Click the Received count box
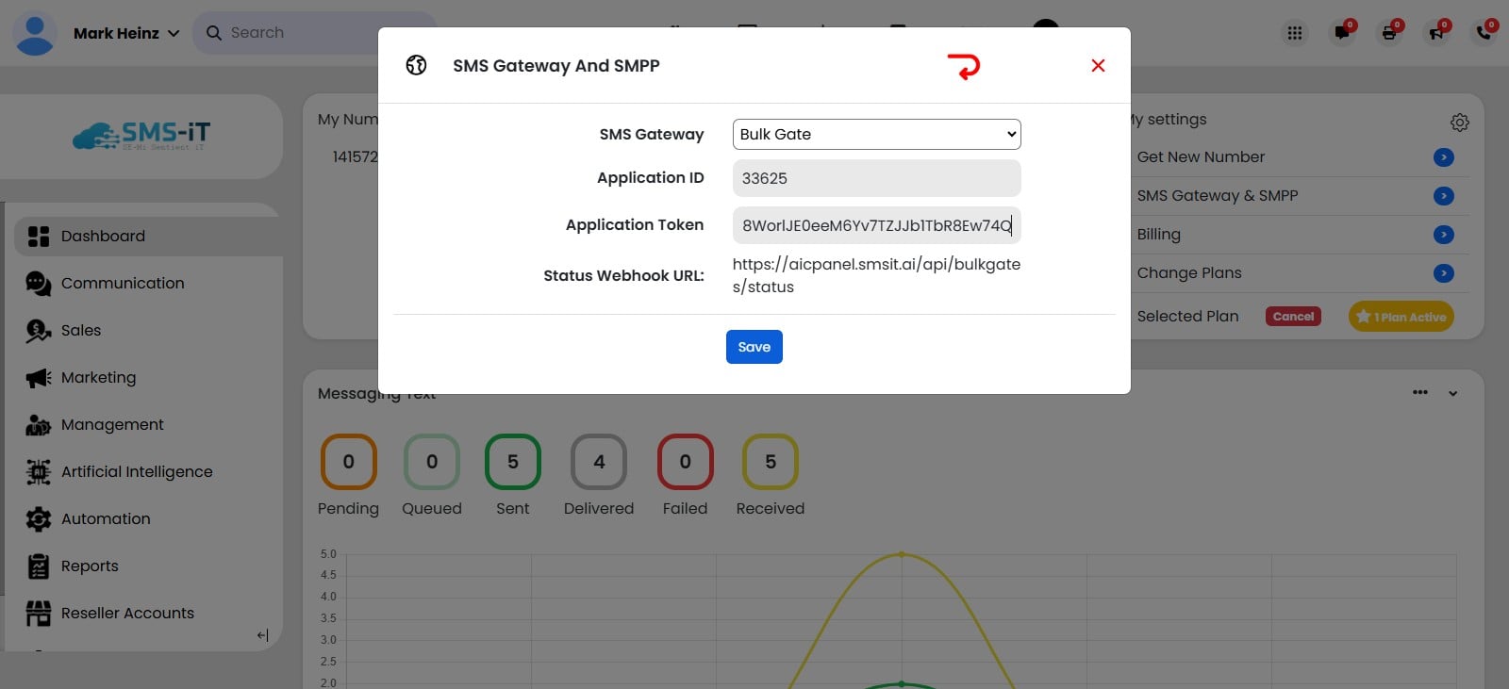Viewport: 1509px width, 689px height. (x=771, y=462)
